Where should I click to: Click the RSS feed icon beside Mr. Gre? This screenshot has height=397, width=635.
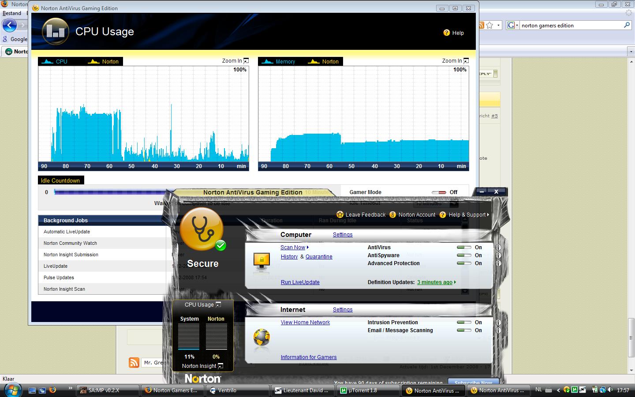click(x=134, y=363)
